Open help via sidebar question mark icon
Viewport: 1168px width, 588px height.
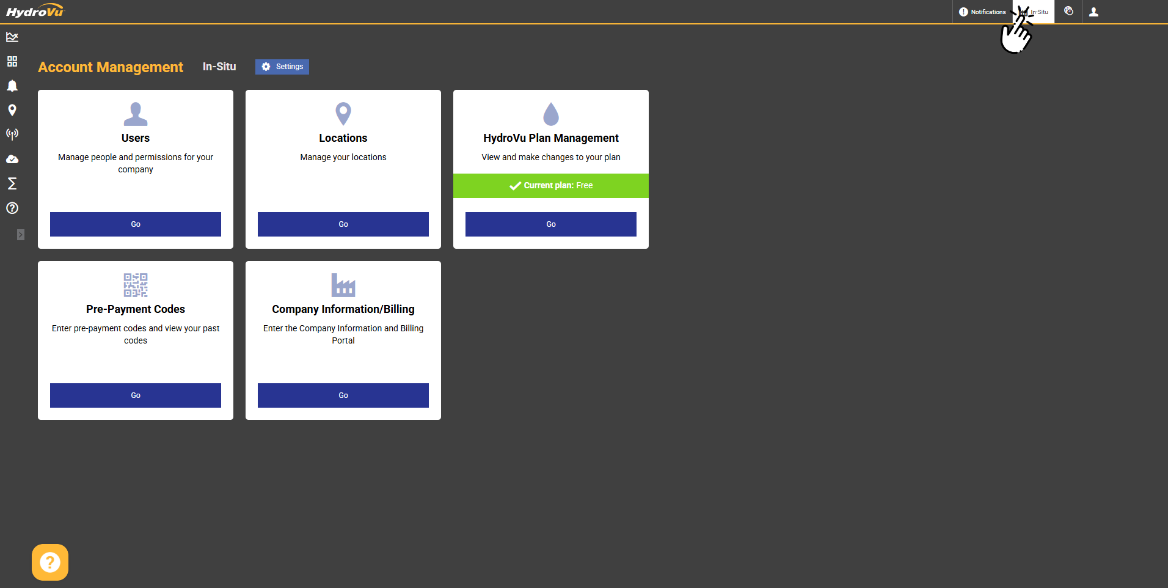tap(12, 208)
